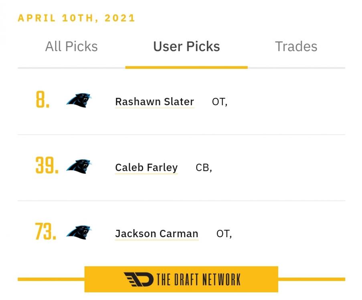Select the User Picks tab
The width and height of the screenshot is (362, 300).
pyautogui.click(x=186, y=46)
